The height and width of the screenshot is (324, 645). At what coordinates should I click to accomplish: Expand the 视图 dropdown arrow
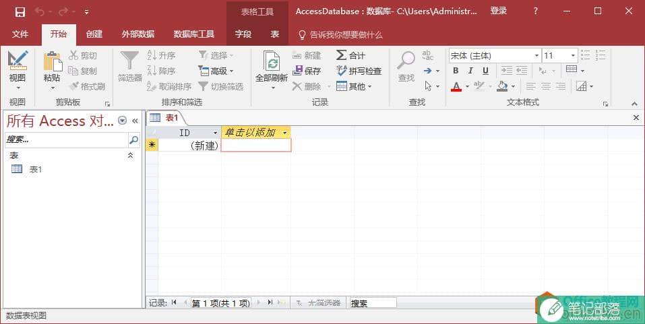(x=18, y=88)
